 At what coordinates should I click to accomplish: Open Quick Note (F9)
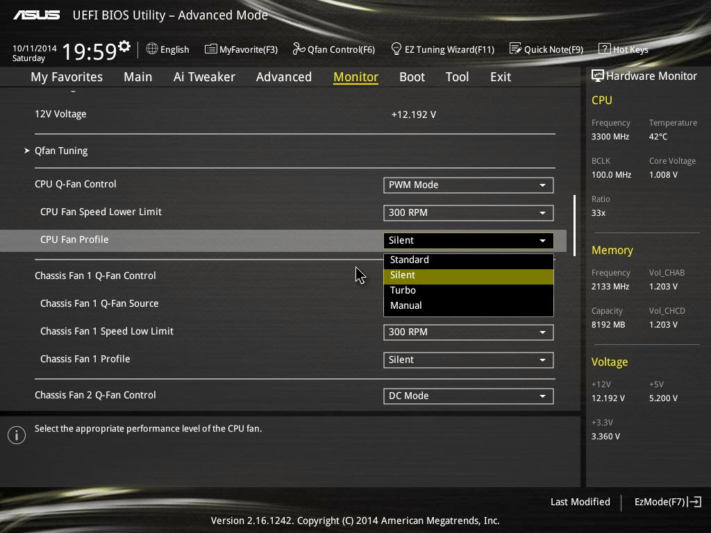tap(546, 49)
